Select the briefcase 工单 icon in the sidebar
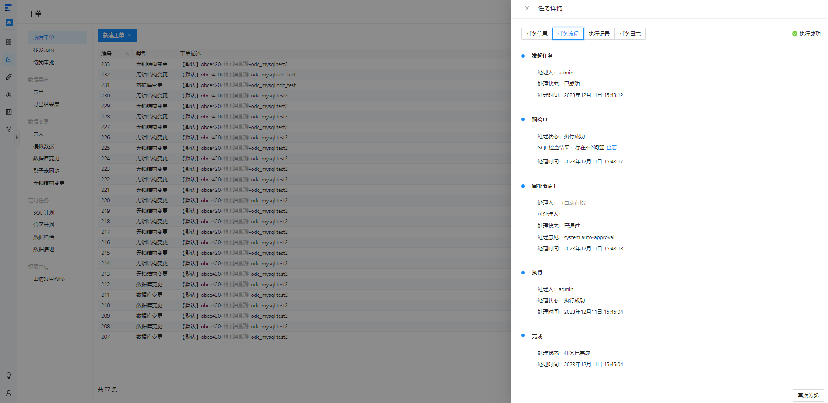 pos(9,59)
